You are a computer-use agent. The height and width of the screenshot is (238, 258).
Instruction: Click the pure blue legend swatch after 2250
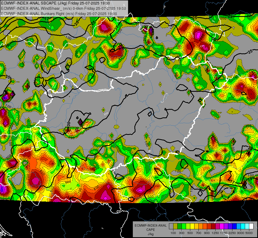[x=235, y=226]
